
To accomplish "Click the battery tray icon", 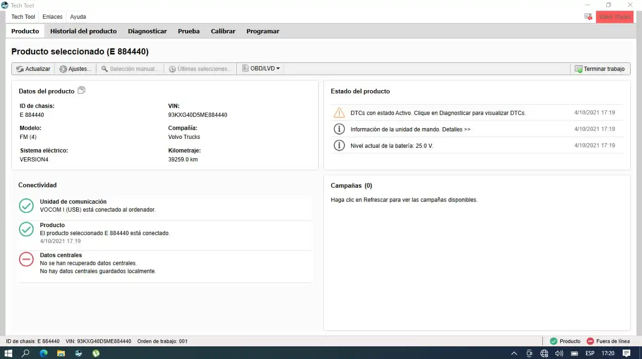I will coord(574,353).
